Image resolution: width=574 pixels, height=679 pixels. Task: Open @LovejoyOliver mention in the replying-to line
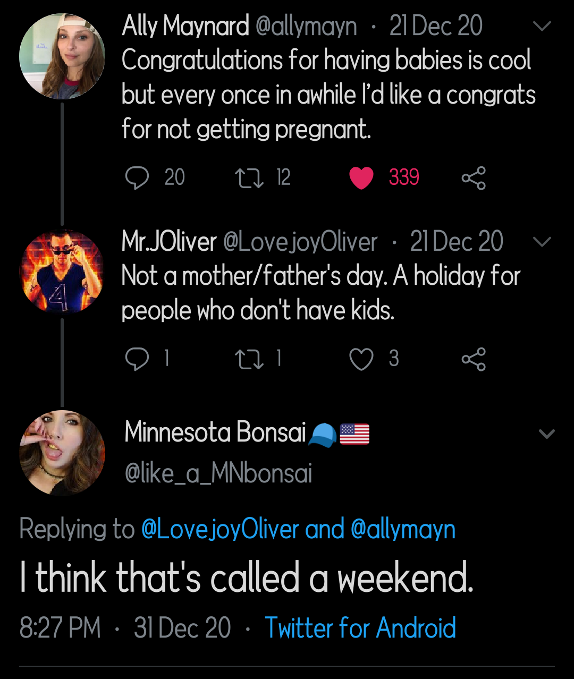(x=220, y=528)
